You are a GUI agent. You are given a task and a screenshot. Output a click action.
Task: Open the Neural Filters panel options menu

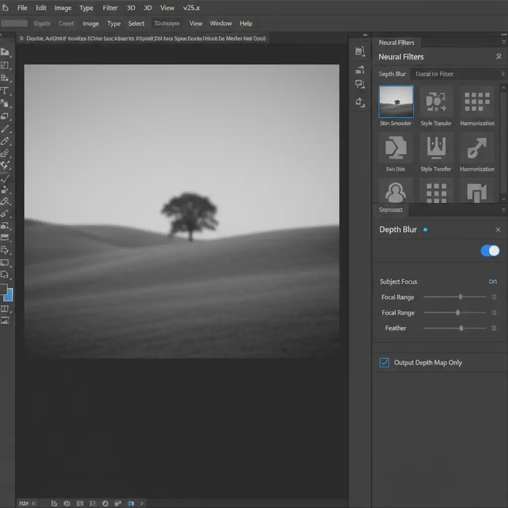[x=503, y=43]
